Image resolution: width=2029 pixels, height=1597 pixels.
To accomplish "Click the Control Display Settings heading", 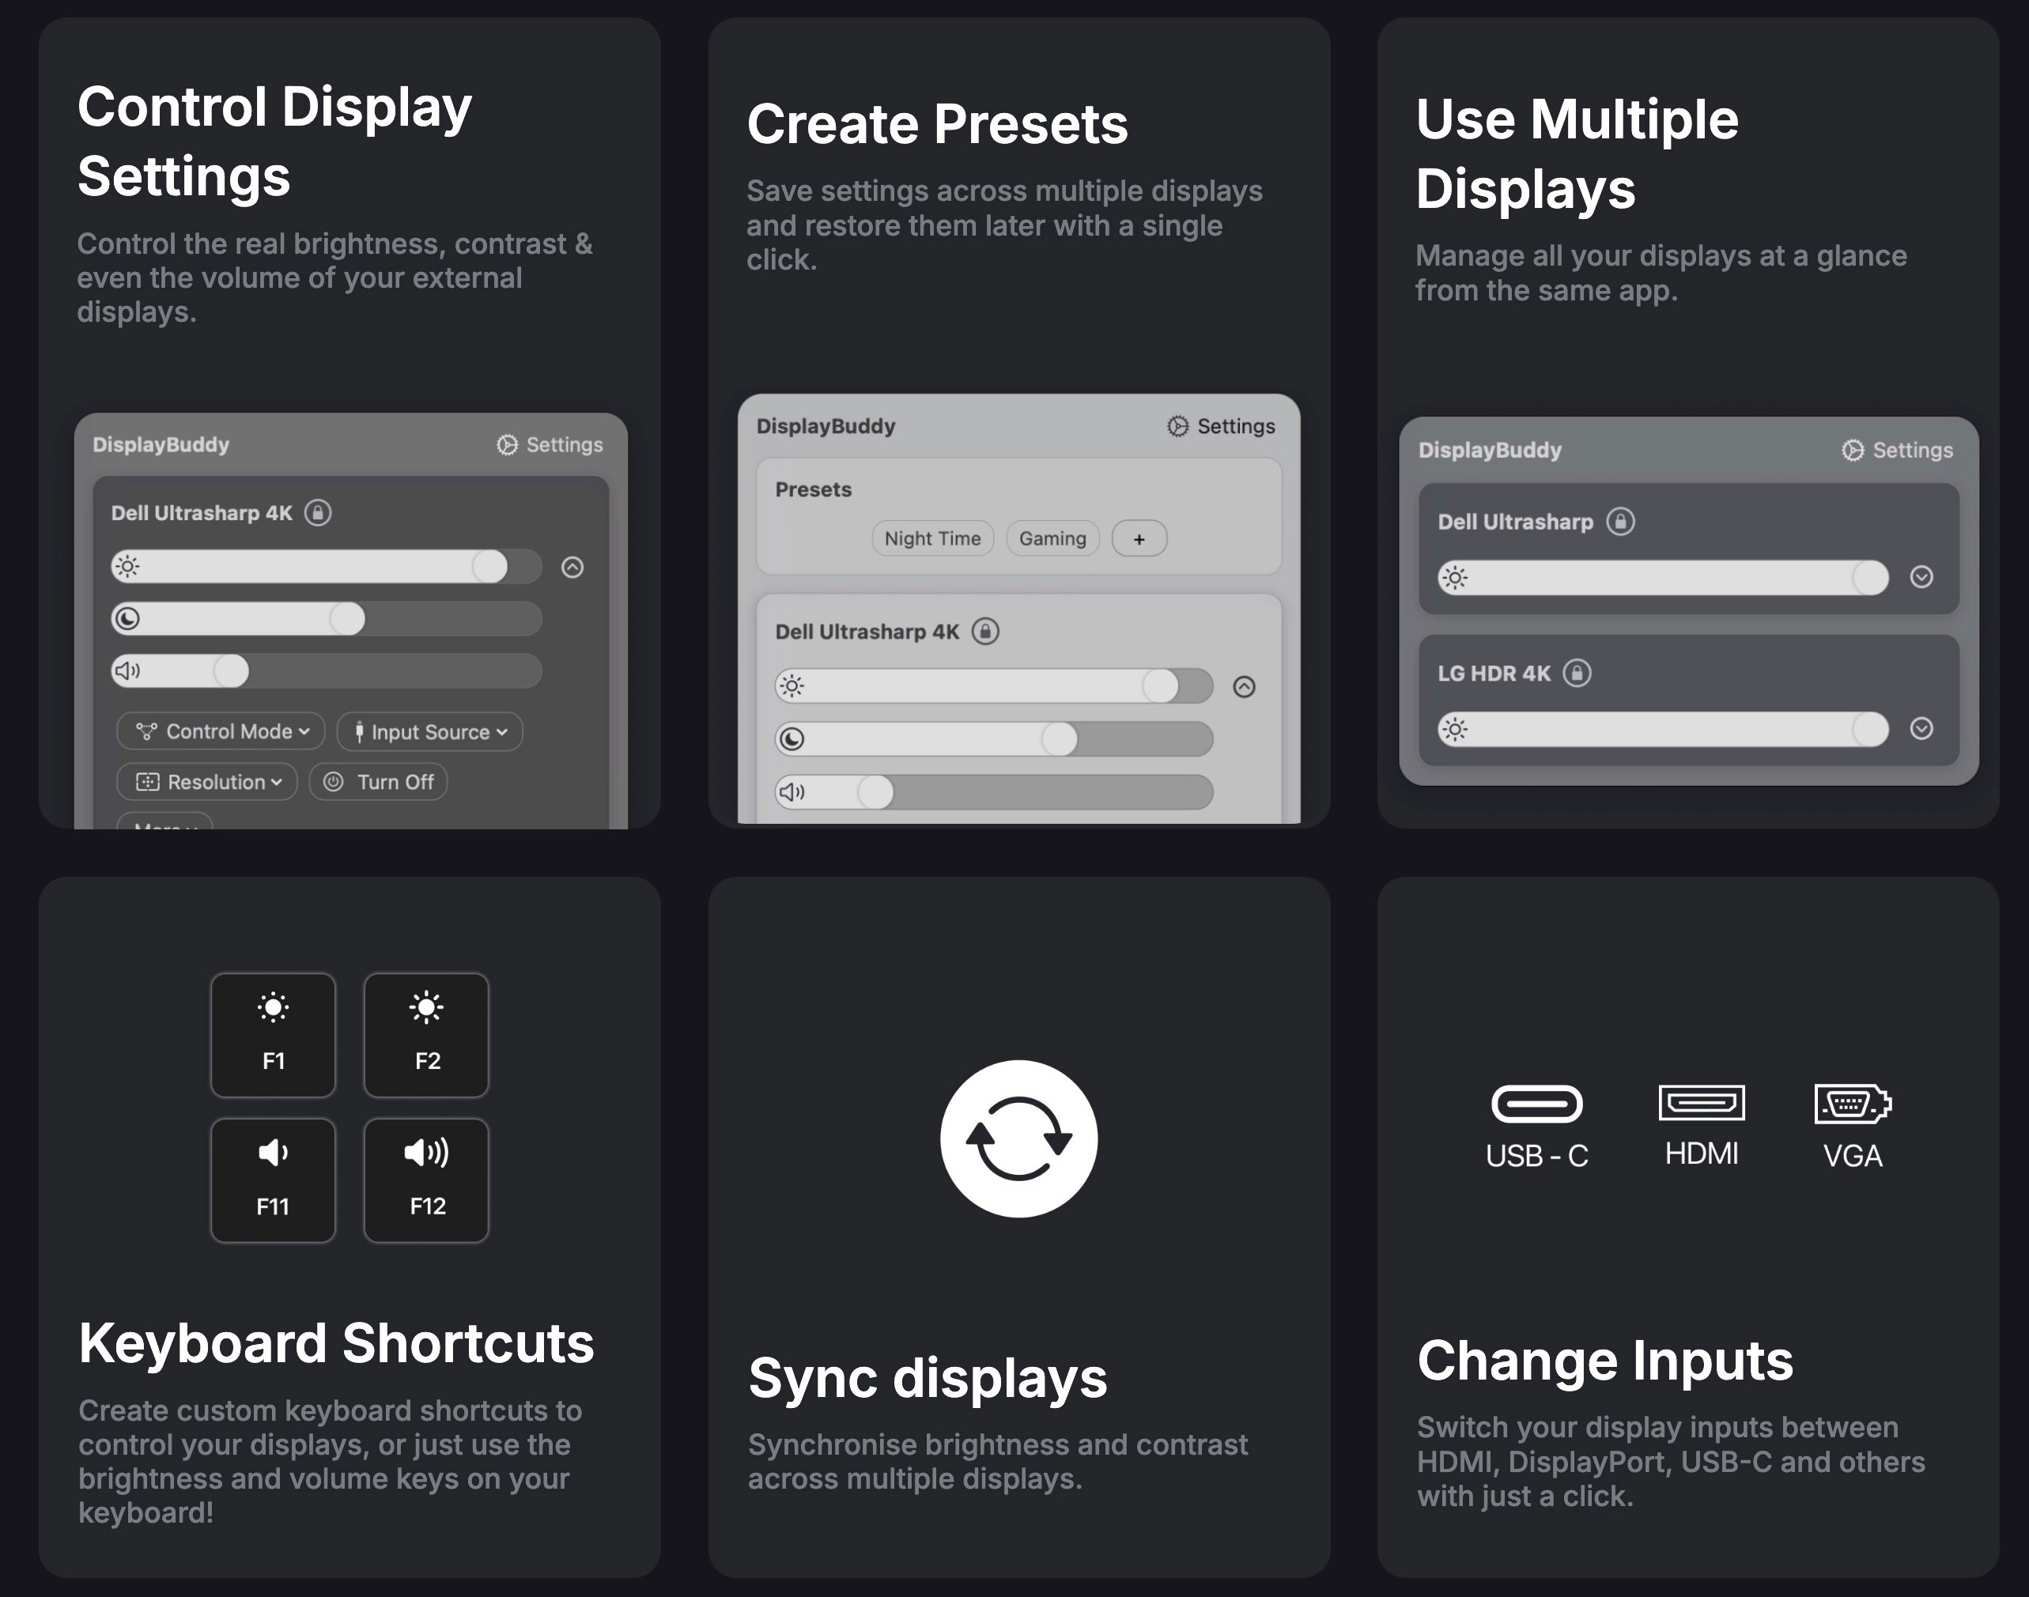I will (x=275, y=142).
